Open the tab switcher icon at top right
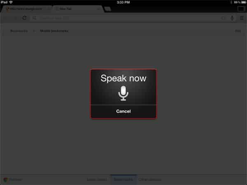This screenshot has width=247, height=185. tap(241, 9)
